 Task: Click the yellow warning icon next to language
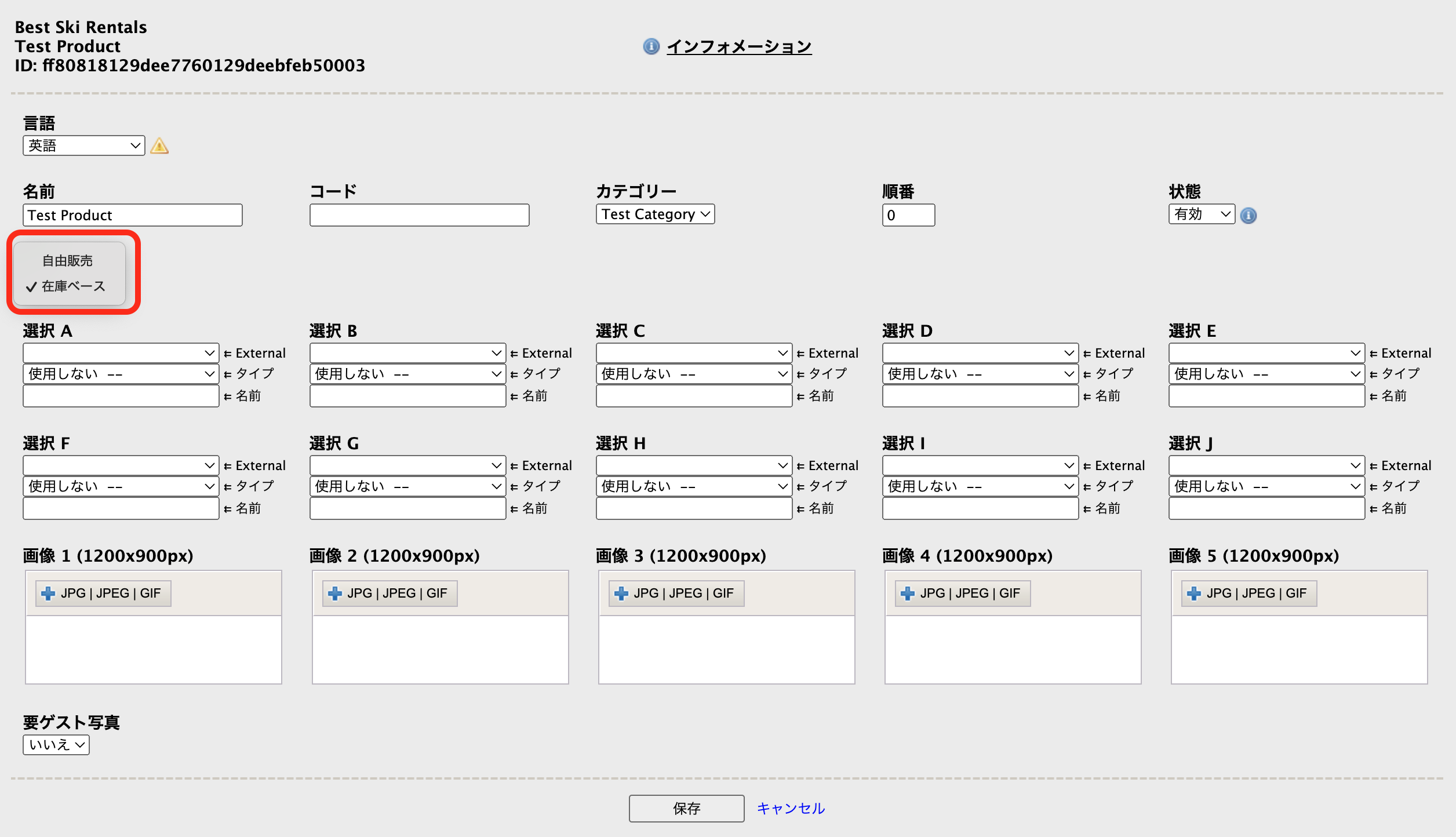159,145
